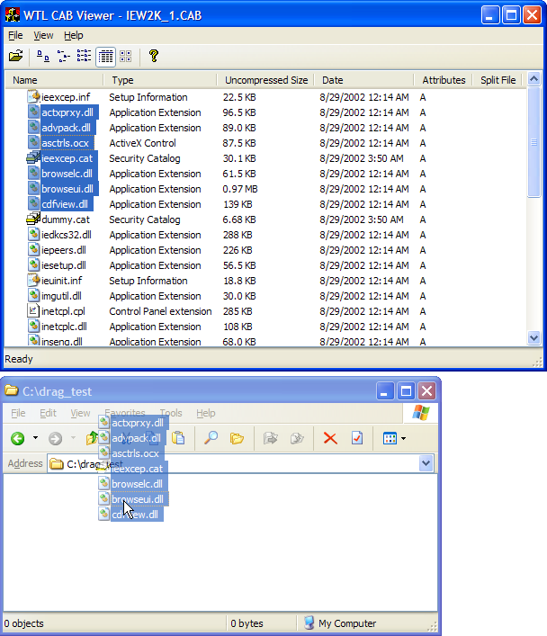This screenshot has width=547, height=636.
Task: Click the Open file icon in CAB Viewer toolbar
Action: click(16, 56)
